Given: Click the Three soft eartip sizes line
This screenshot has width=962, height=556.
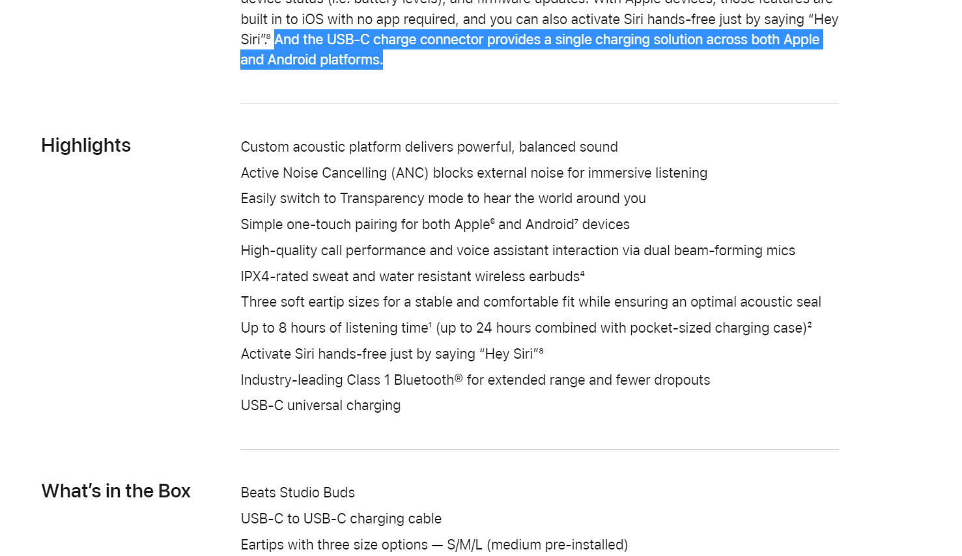Looking at the screenshot, I should pyautogui.click(x=531, y=302).
